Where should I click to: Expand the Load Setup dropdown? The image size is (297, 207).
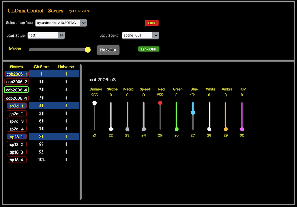46,35
